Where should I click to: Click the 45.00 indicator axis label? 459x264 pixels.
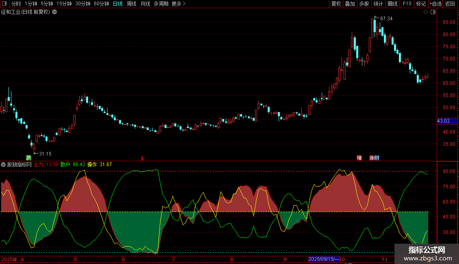pyautogui.click(x=449, y=217)
